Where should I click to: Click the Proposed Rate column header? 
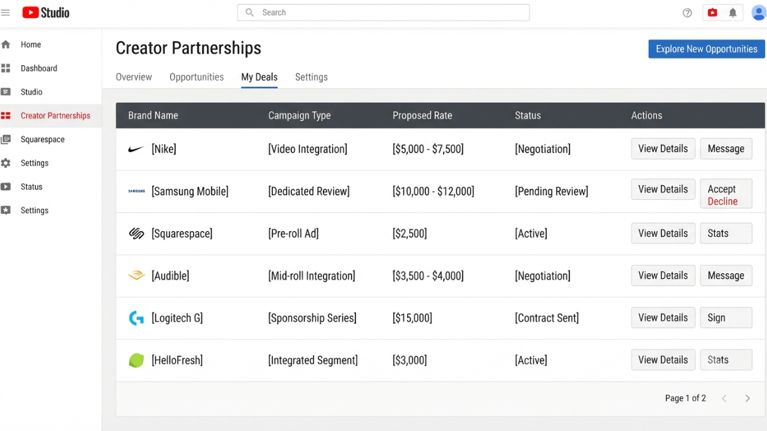point(422,116)
